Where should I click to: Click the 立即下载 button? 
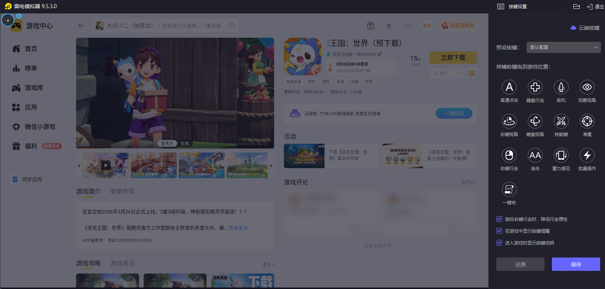(x=453, y=57)
